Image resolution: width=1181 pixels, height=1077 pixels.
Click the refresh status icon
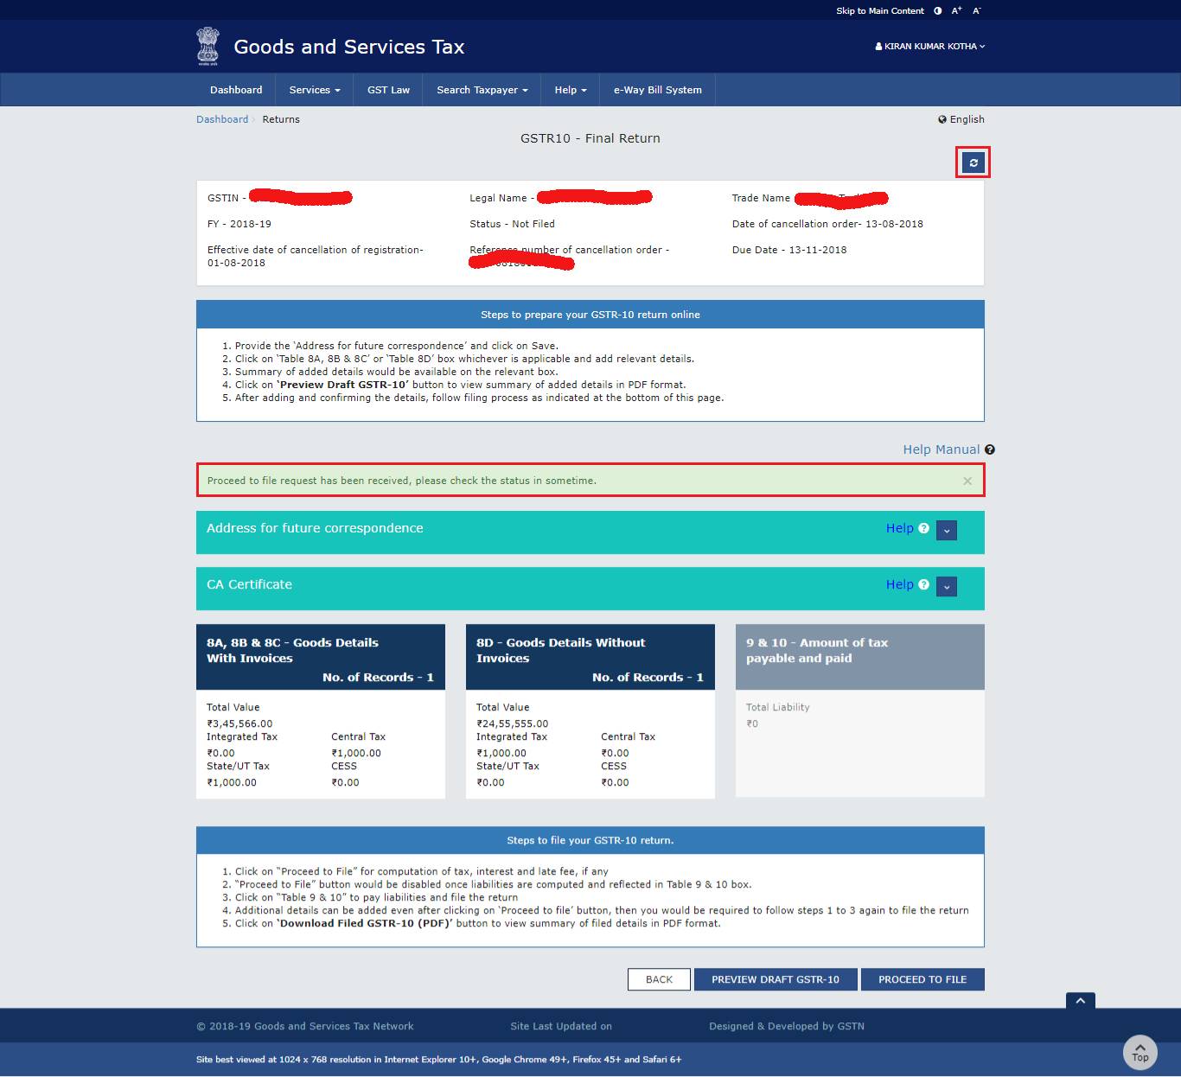[x=973, y=162]
